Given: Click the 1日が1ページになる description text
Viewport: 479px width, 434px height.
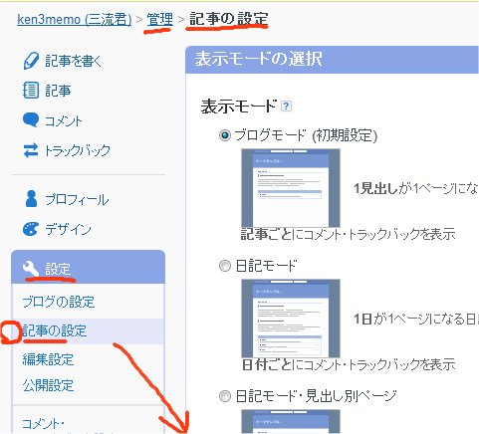Looking at the screenshot, I should pos(416,320).
